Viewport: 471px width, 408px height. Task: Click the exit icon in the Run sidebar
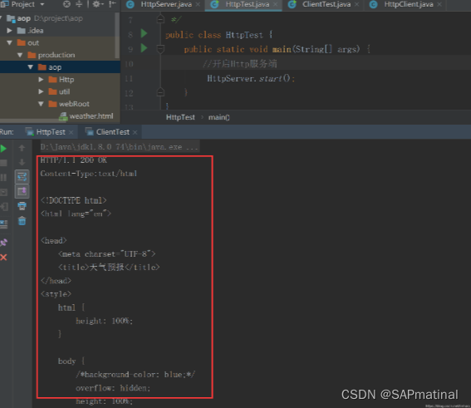(3, 207)
